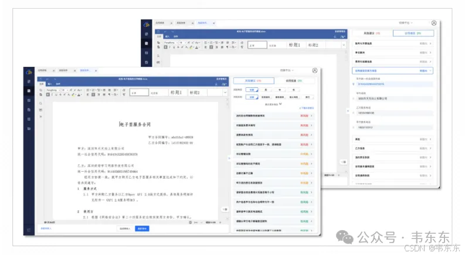Switch to 合同信息 tab in back window
This screenshot has width=465, height=256.
click(x=413, y=33)
